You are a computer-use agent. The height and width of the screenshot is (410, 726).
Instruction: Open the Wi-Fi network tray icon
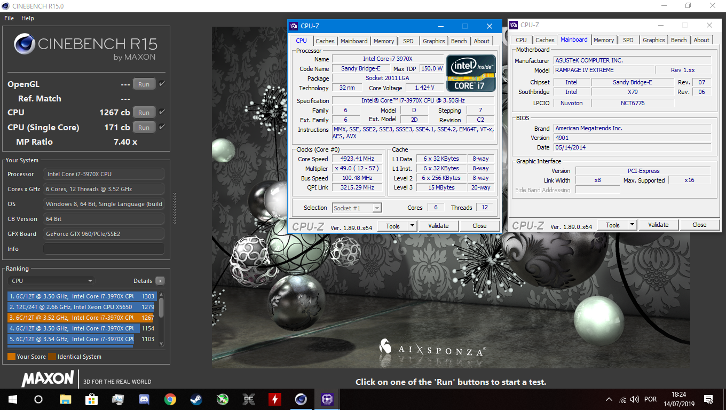tap(622, 399)
